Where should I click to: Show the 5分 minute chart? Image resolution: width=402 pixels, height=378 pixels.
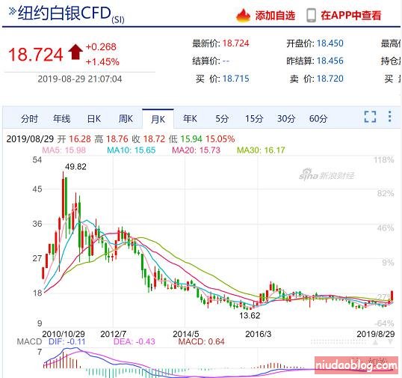point(222,119)
